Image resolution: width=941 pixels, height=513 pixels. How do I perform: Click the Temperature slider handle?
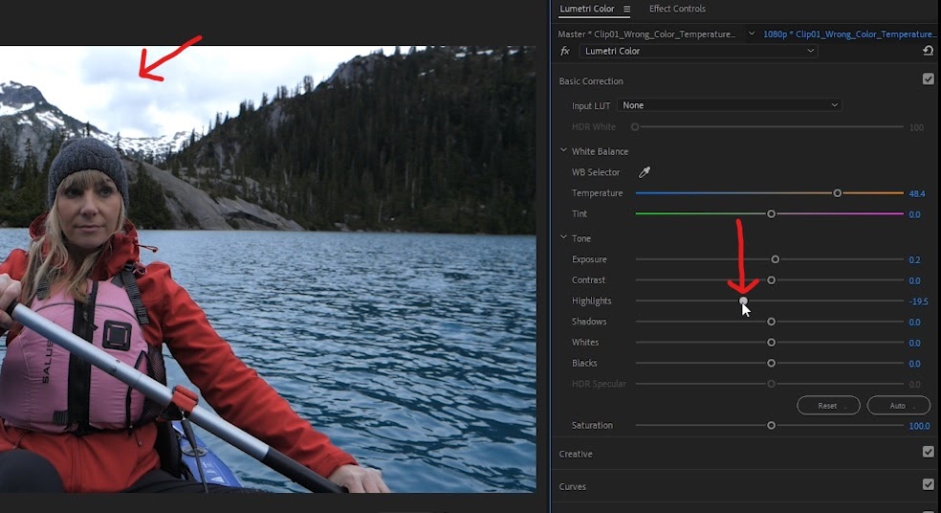click(x=837, y=193)
